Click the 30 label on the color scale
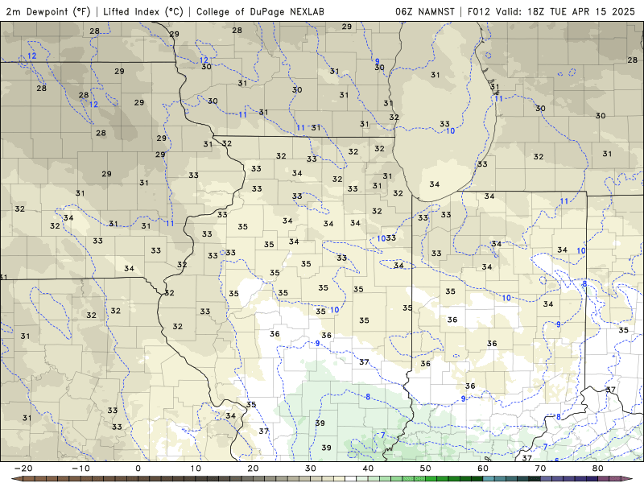This screenshot has width=644, height=483. 311,469
